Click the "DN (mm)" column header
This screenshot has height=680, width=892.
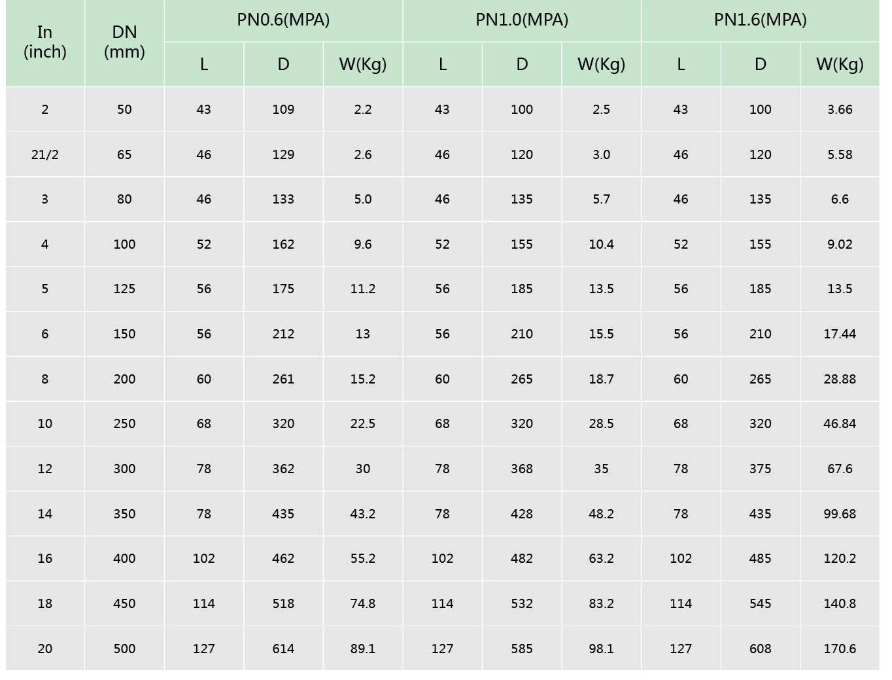(124, 43)
